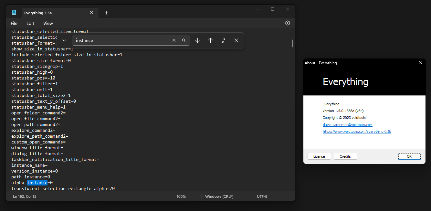Click the Ln 162, Col 15 status indicator
The image size is (431, 211).
point(25,196)
